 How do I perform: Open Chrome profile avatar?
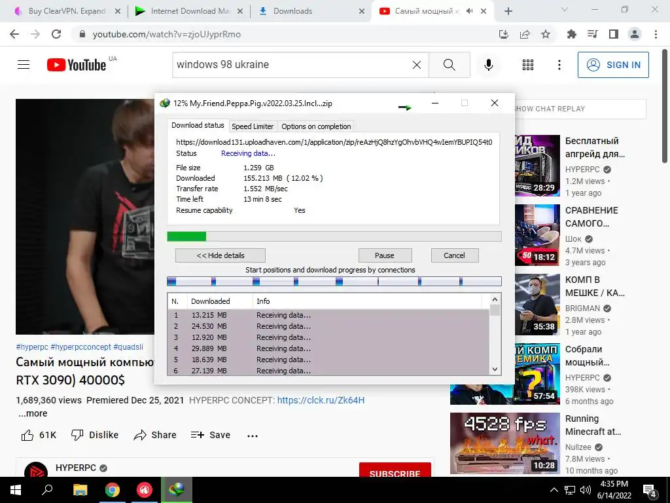[x=635, y=35]
